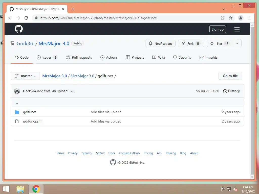Open the Docs footer link
This screenshot has height=194, width=259.
pos(112,153)
